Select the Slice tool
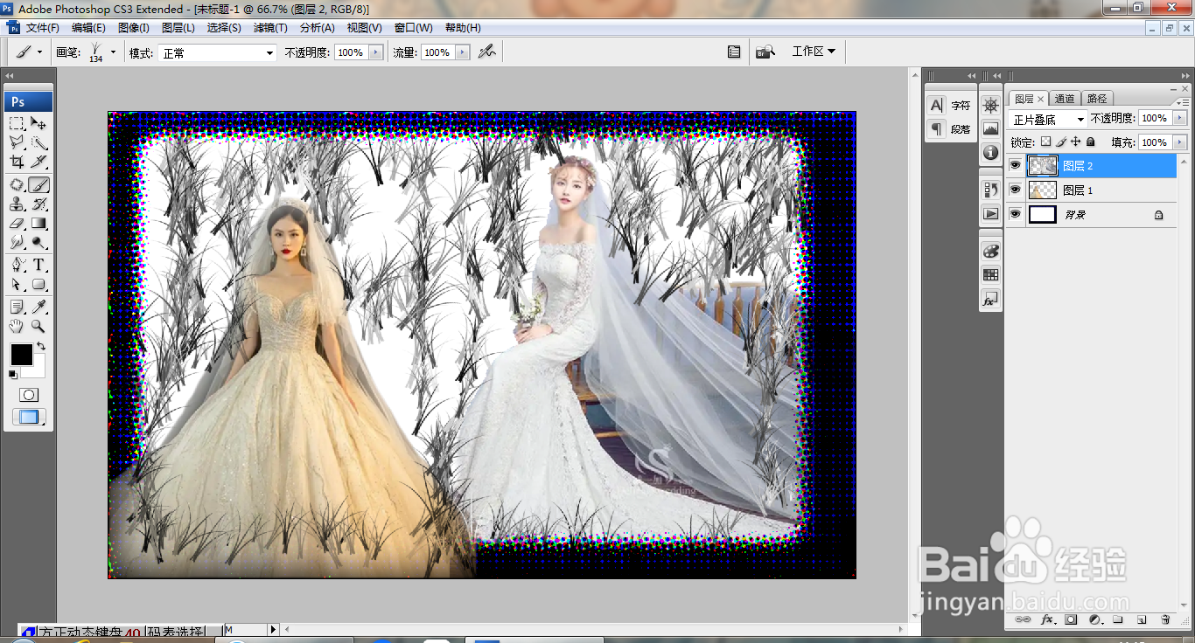The height and width of the screenshot is (643, 1195). click(x=38, y=162)
